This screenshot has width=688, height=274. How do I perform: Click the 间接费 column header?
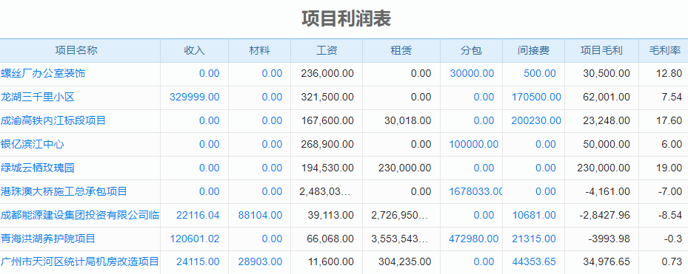(x=533, y=51)
